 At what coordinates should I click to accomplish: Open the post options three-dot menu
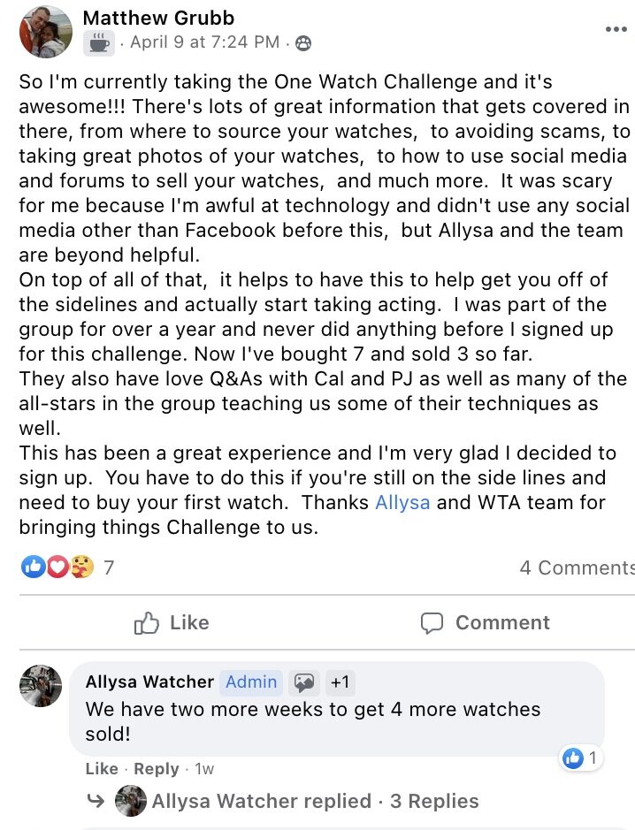point(616,29)
